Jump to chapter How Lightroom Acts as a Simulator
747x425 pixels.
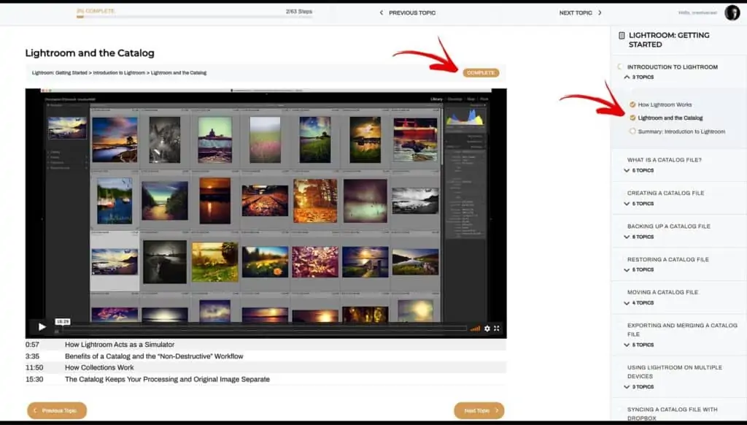[120, 345]
